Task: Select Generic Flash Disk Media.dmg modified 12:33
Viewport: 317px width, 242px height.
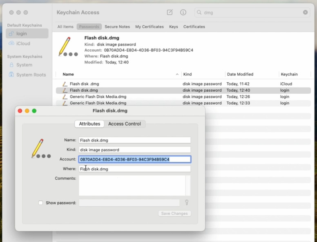Action: click(183, 103)
